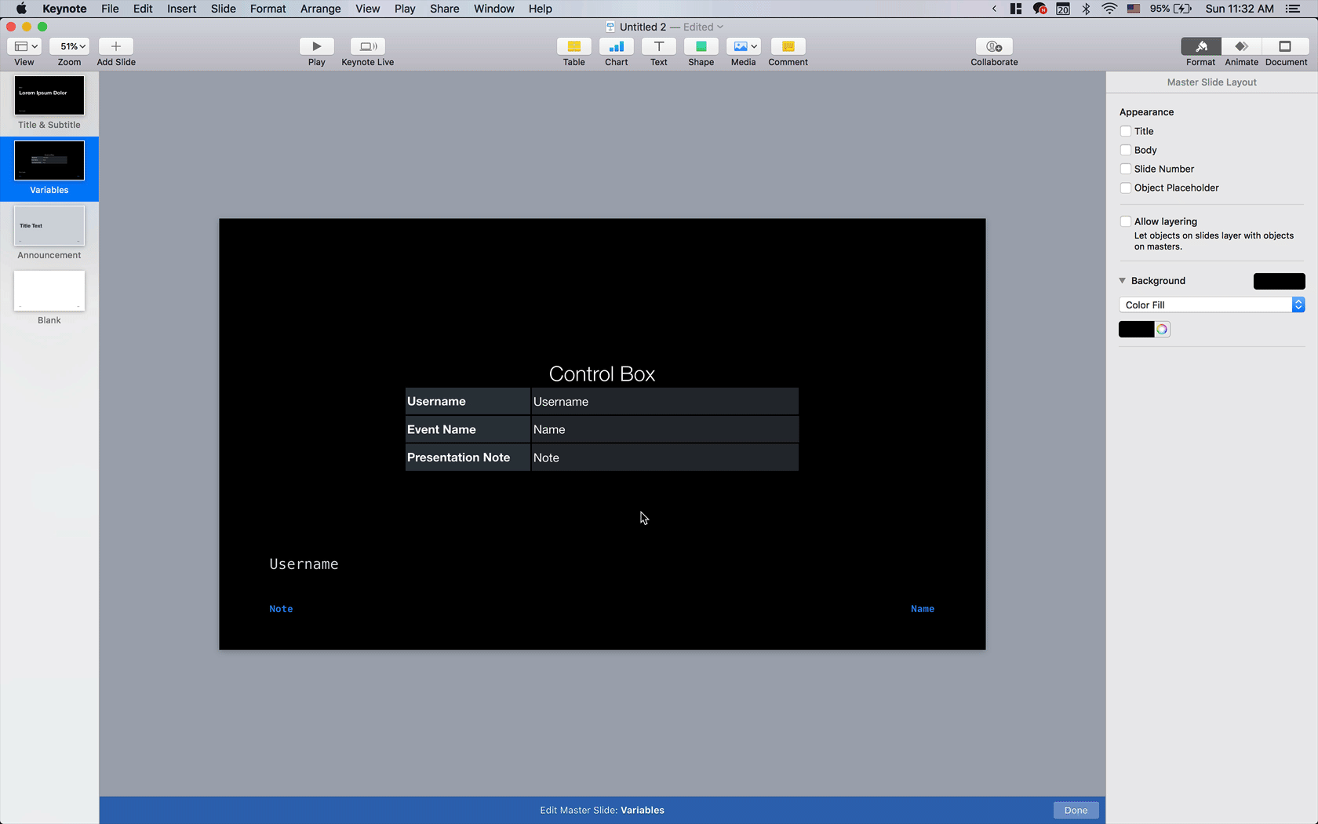Image resolution: width=1318 pixels, height=824 pixels.
Task: Add a new slide
Action: click(x=116, y=46)
